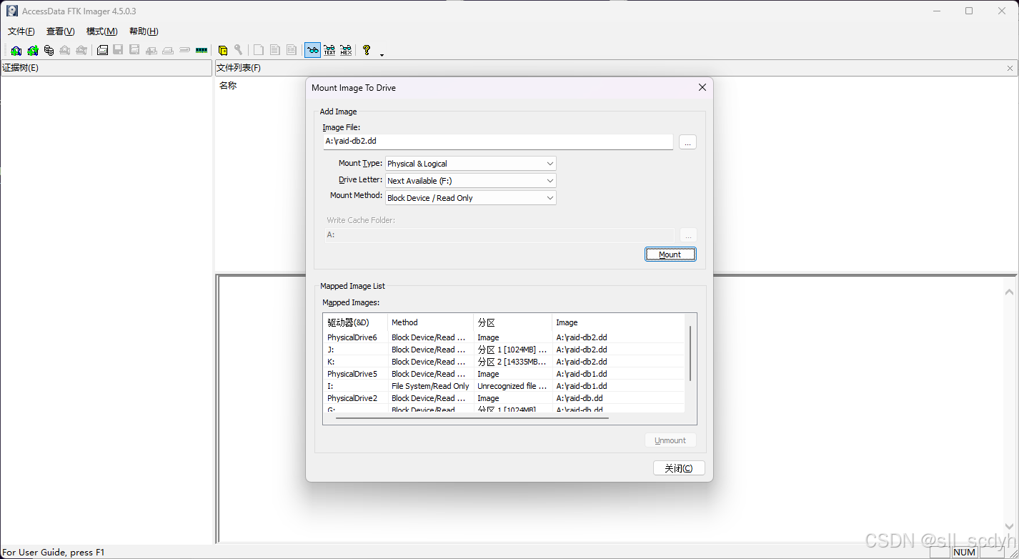Screen dimensions: 1019x559
Task: Click the 分区 2 [14335MB partition cell
Action: point(512,362)
